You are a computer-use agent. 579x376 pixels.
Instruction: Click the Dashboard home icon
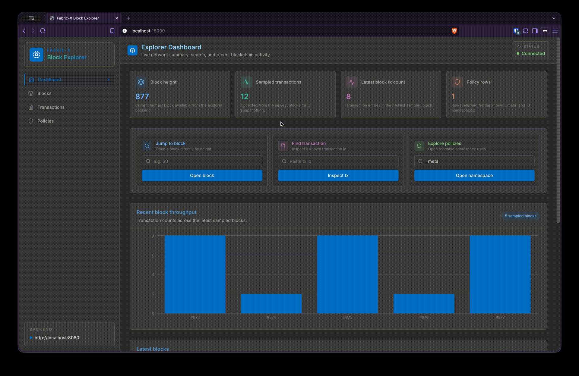pos(31,80)
